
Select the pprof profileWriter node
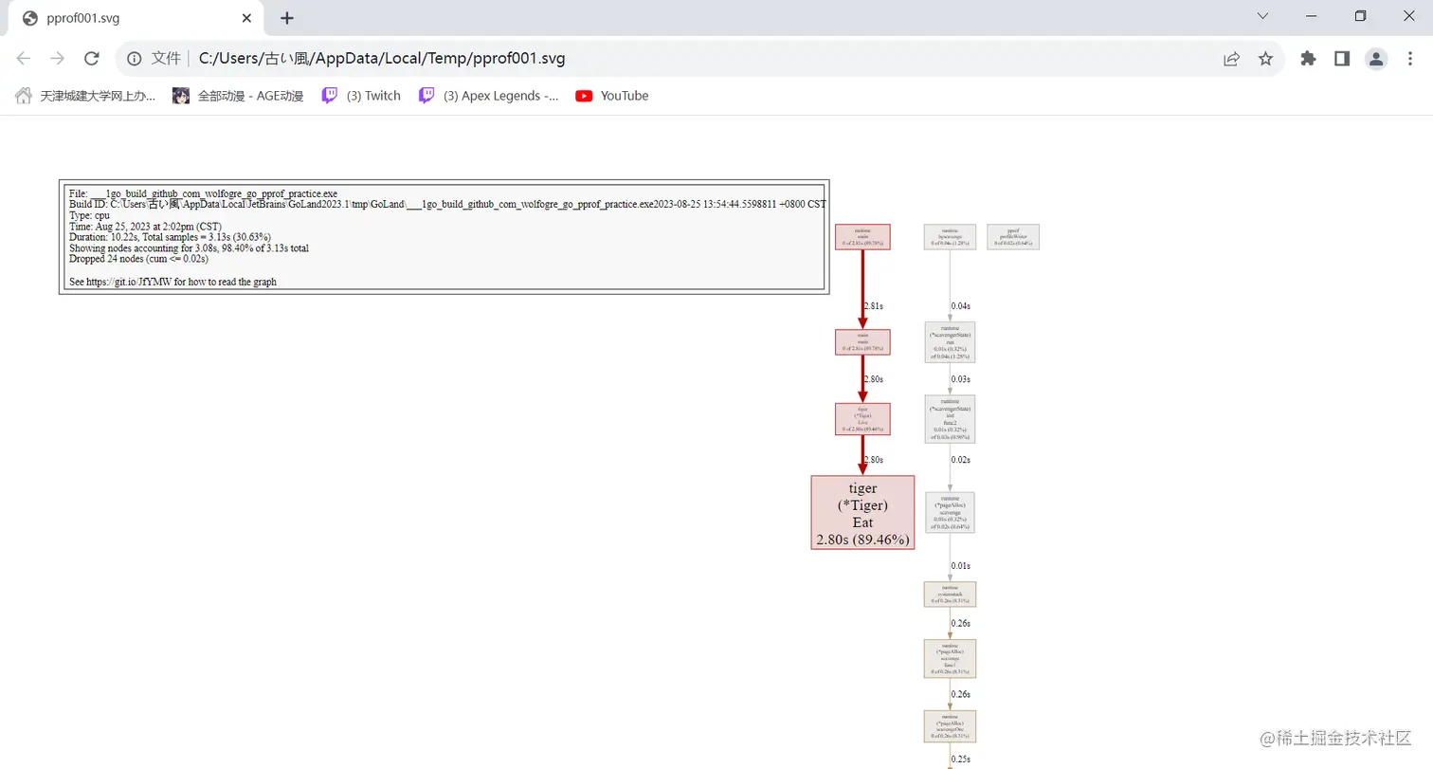(1013, 237)
